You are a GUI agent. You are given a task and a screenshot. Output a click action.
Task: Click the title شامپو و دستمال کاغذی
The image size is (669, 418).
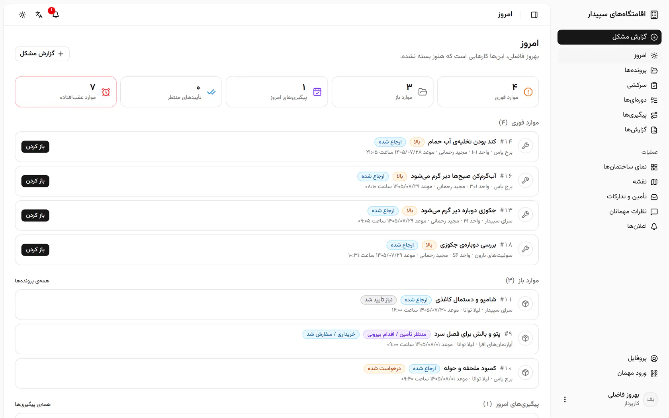pos(466,299)
